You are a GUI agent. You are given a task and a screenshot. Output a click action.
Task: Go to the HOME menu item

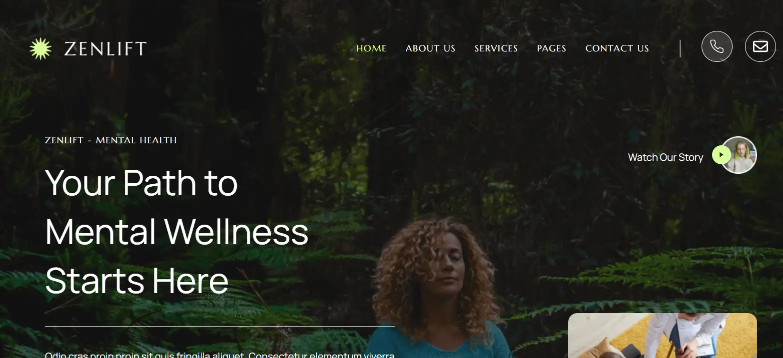371,48
